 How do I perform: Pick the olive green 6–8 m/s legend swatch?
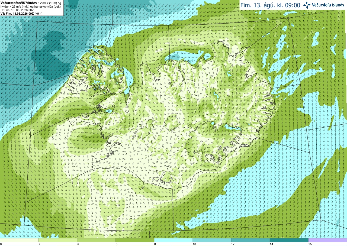pyautogui.click(x=135, y=240)
